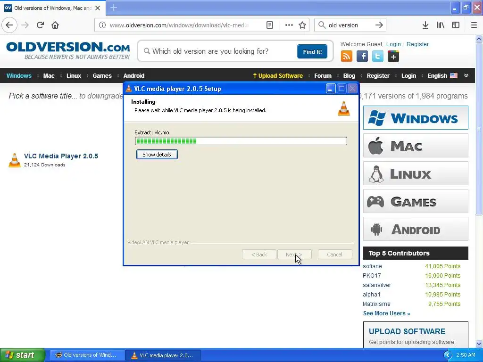The height and width of the screenshot is (362, 483).
Task: Submit search with the arrow in search box
Action: (379, 25)
